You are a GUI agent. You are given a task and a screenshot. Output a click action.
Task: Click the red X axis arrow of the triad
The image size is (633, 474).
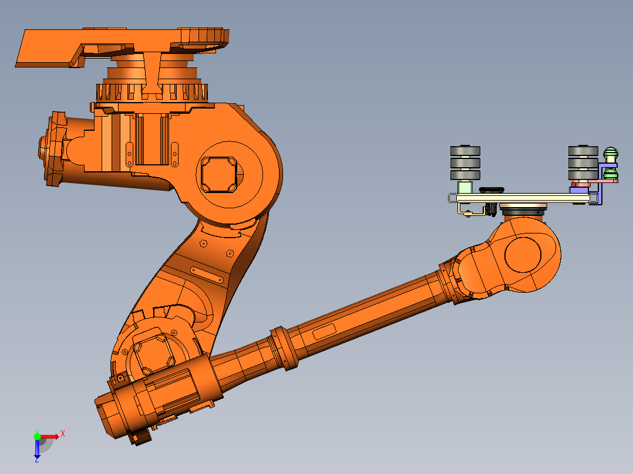pyautogui.click(x=50, y=436)
